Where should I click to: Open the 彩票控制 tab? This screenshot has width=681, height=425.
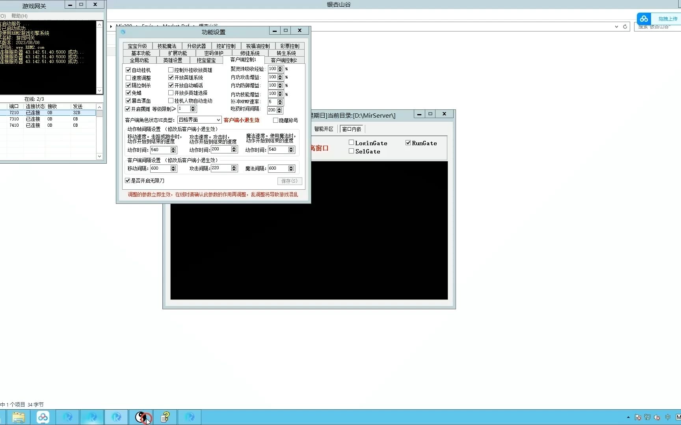290,46
